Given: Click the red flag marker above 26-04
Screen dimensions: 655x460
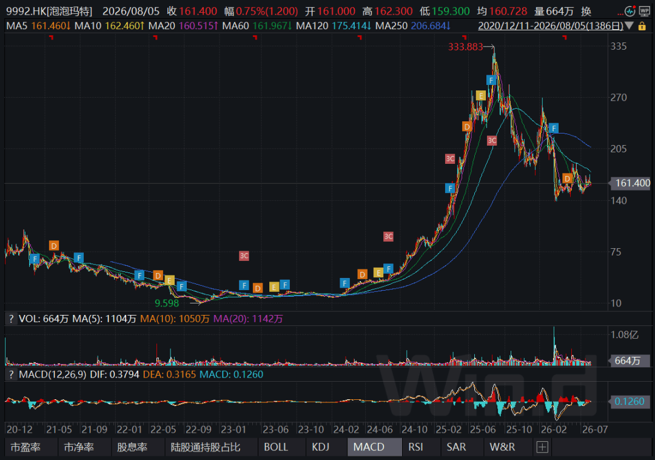Looking at the screenshot, I should (x=565, y=38).
